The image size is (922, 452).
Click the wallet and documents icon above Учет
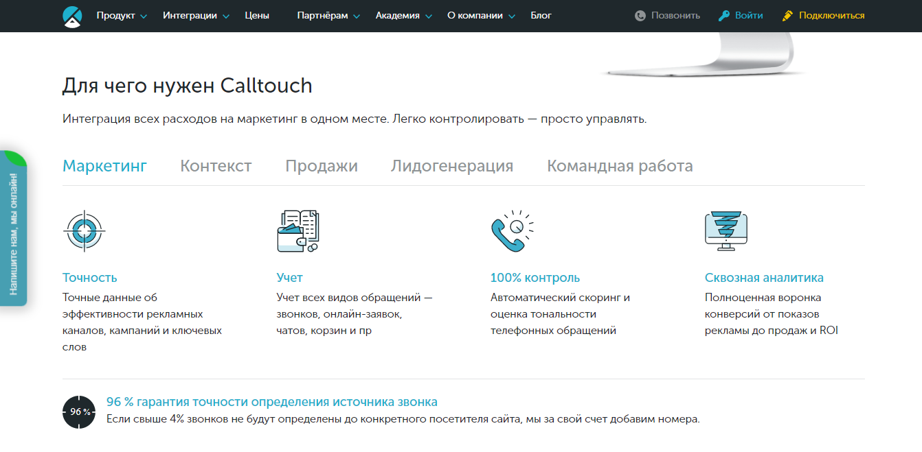tap(298, 231)
